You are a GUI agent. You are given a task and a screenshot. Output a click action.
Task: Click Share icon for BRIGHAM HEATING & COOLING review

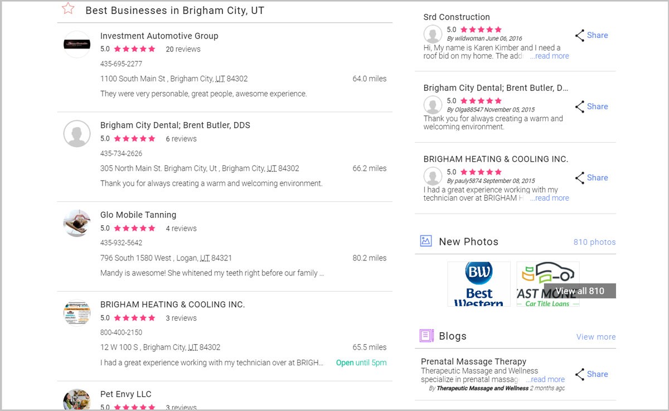580,178
